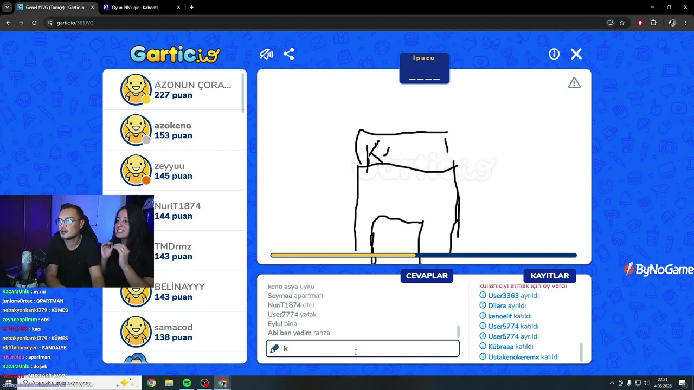Click the "Seymaa apartman" answer
Viewport: 694px width, 390px height.
click(295, 296)
